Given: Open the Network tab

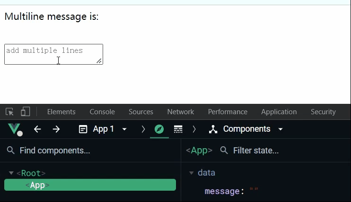Looking at the screenshot, I should (x=180, y=112).
